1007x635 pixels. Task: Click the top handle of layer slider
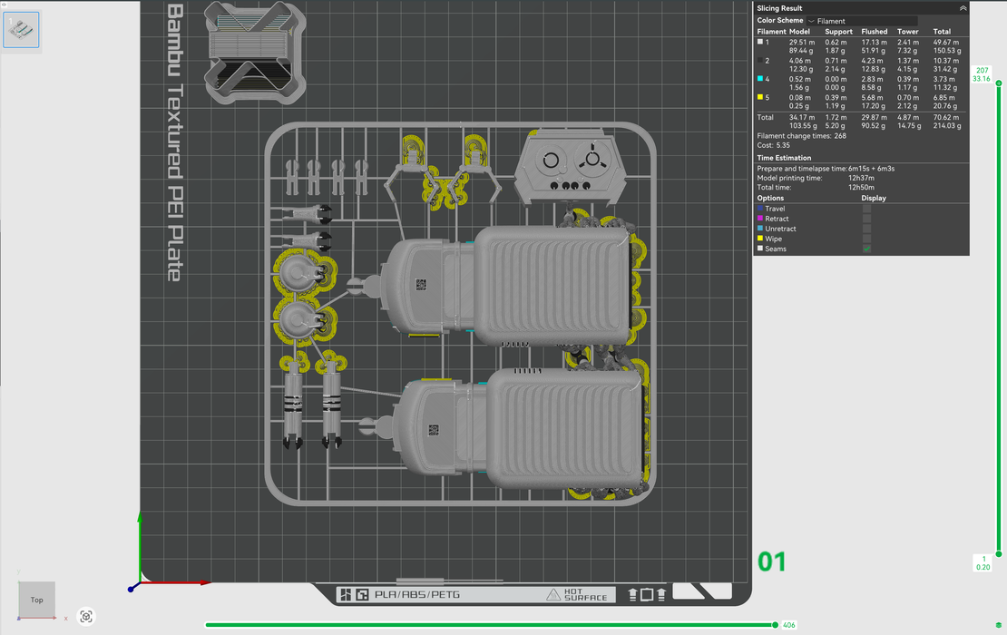(999, 83)
